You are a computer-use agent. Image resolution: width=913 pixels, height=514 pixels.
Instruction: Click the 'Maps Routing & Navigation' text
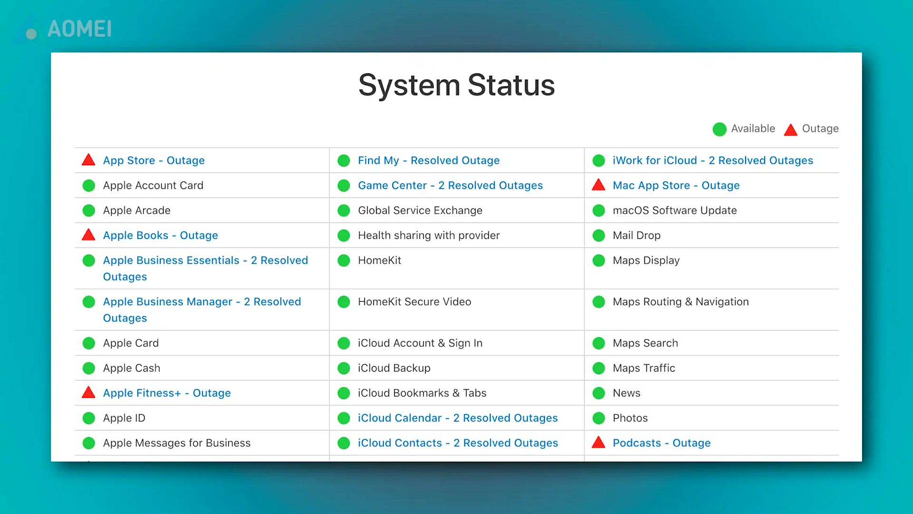680,302
